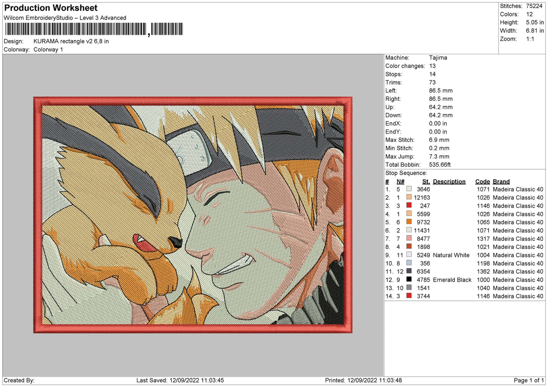Click the 'Colorway 1' value
This screenshot has height=387, width=548.
[x=48, y=49]
